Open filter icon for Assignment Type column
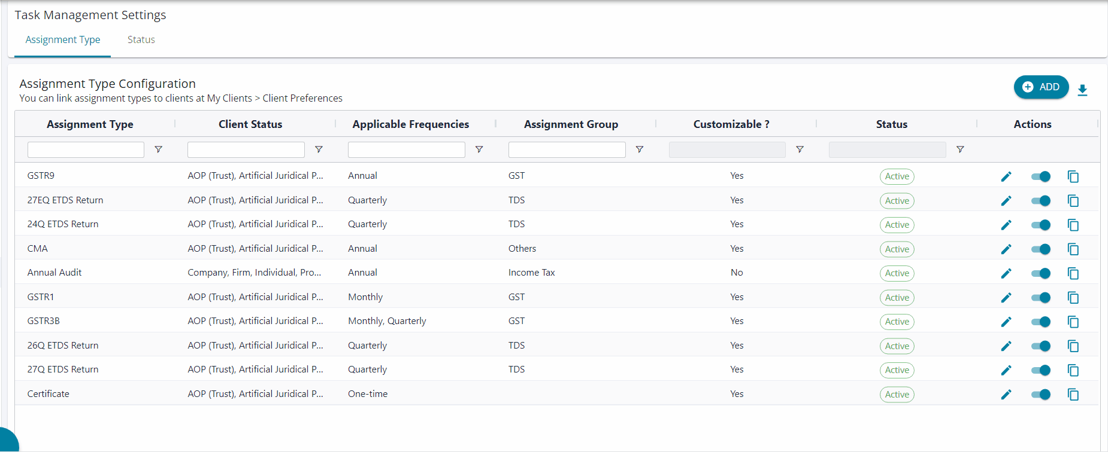1108x452 pixels. click(x=158, y=149)
